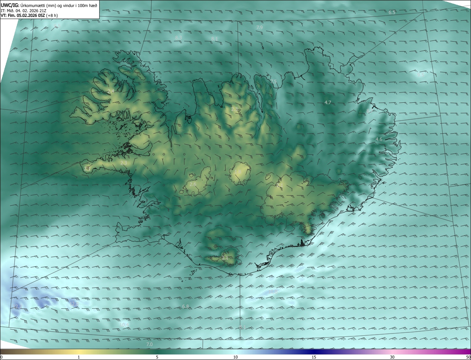Click the 10 tick label on the colour scale
This screenshot has width=471, height=360.
(235, 357)
